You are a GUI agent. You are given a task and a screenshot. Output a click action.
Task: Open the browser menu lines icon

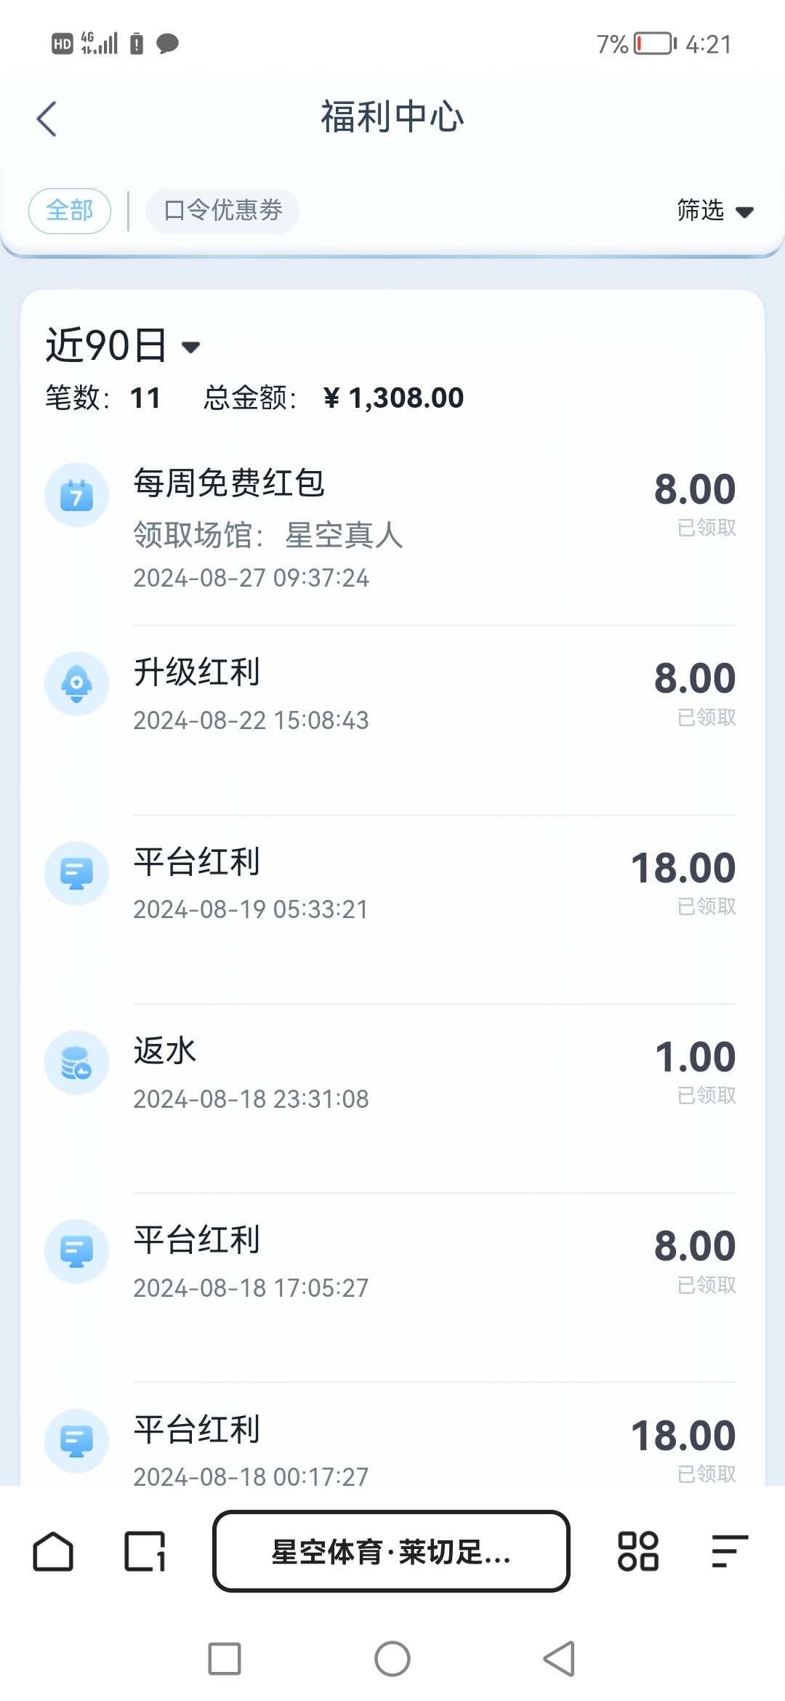click(x=730, y=1551)
